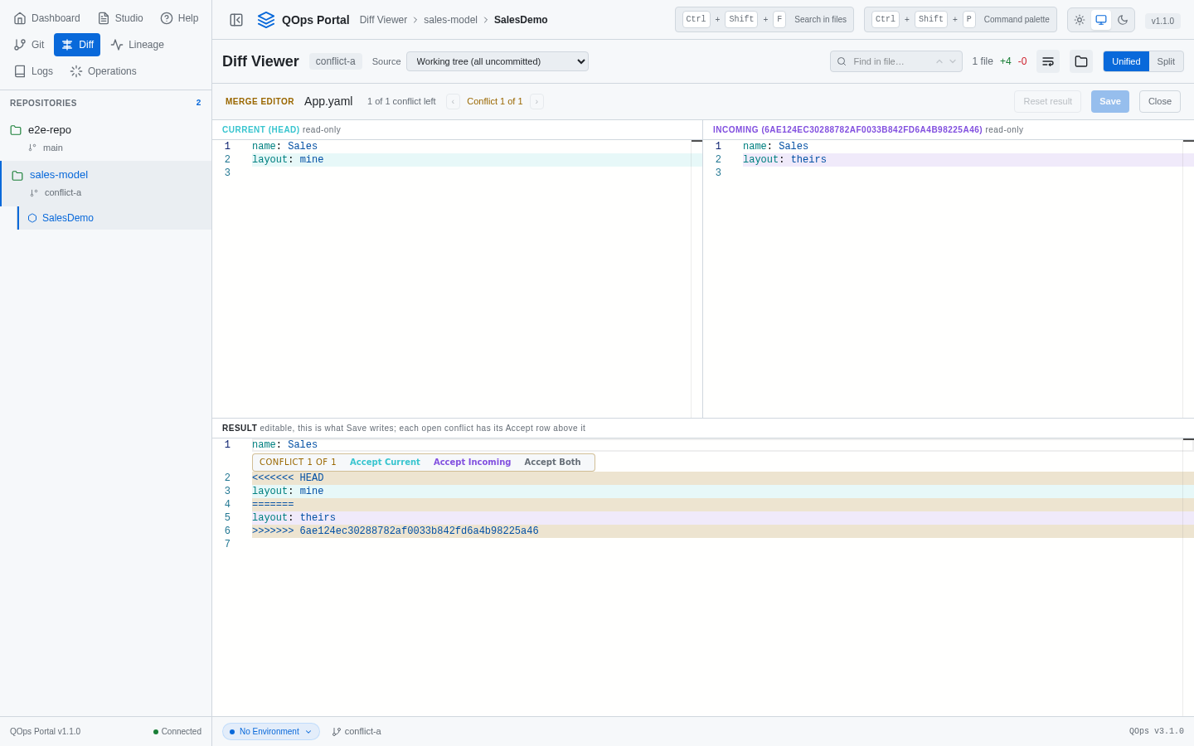The height and width of the screenshot is (746, 1194).
Task: Open the Help page
Action: point(179,18)
